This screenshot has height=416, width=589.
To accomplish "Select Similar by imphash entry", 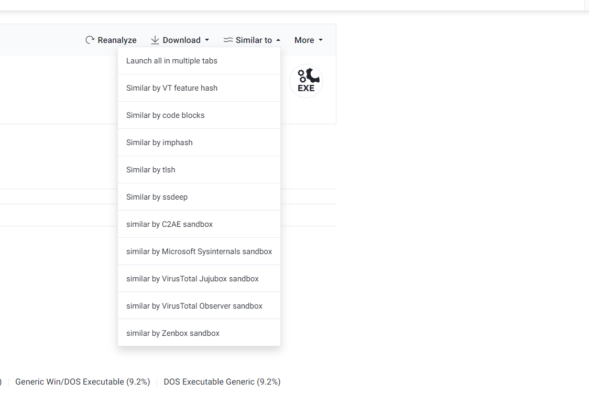I will [x=159, y=143].
